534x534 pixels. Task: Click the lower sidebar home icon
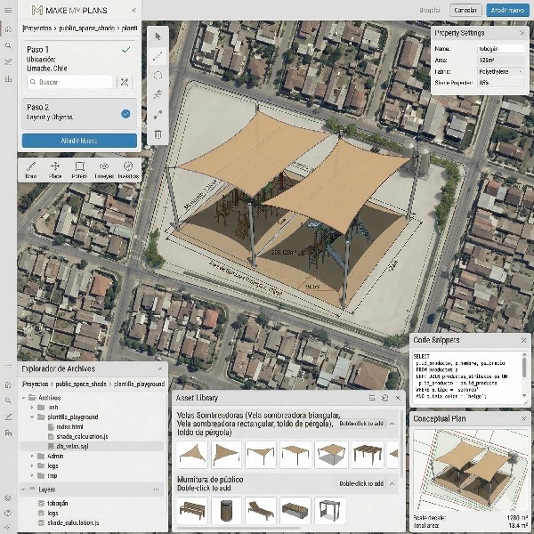pos(8,384)
